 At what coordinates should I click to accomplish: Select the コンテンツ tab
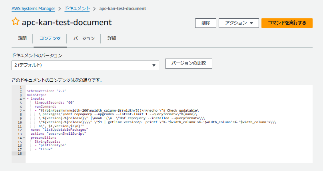[x=50, y=38]
